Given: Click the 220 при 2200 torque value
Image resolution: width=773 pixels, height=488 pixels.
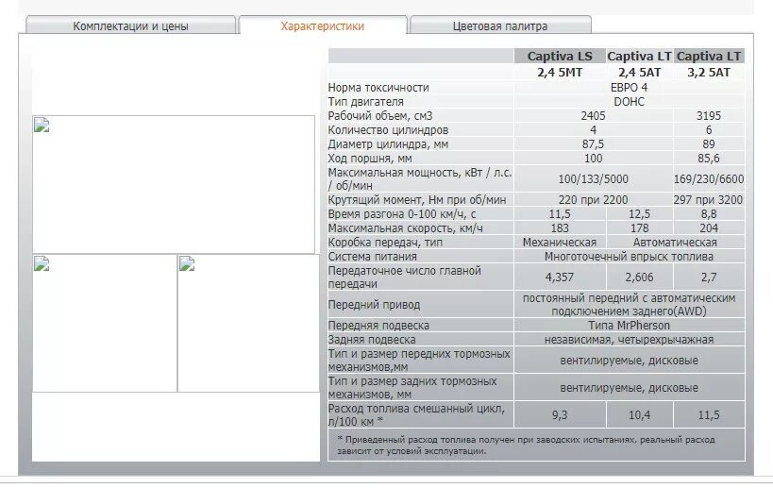Looking at the screenshot, I should pos(593,200).
